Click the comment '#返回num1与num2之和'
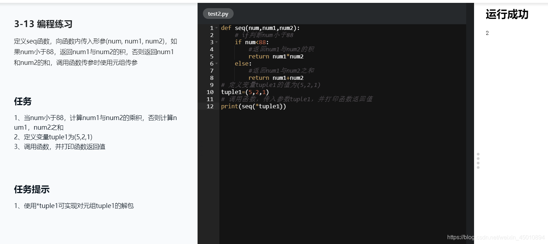Image resolution: width=548 pixels, height=244 pixels. (281, 71)
